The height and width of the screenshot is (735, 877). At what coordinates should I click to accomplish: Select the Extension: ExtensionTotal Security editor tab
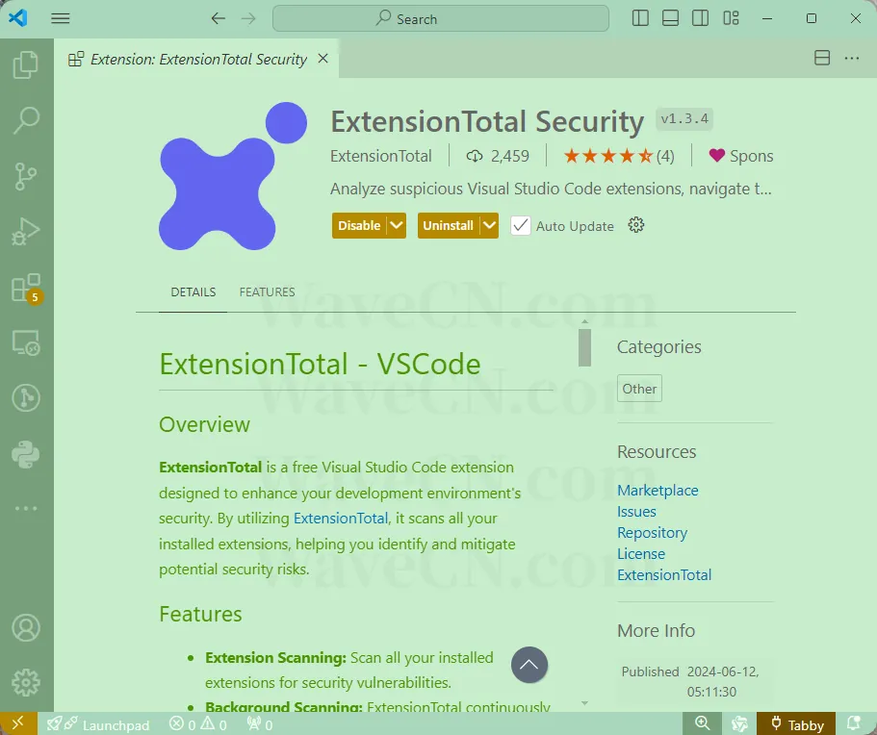[x=196, y=60]
